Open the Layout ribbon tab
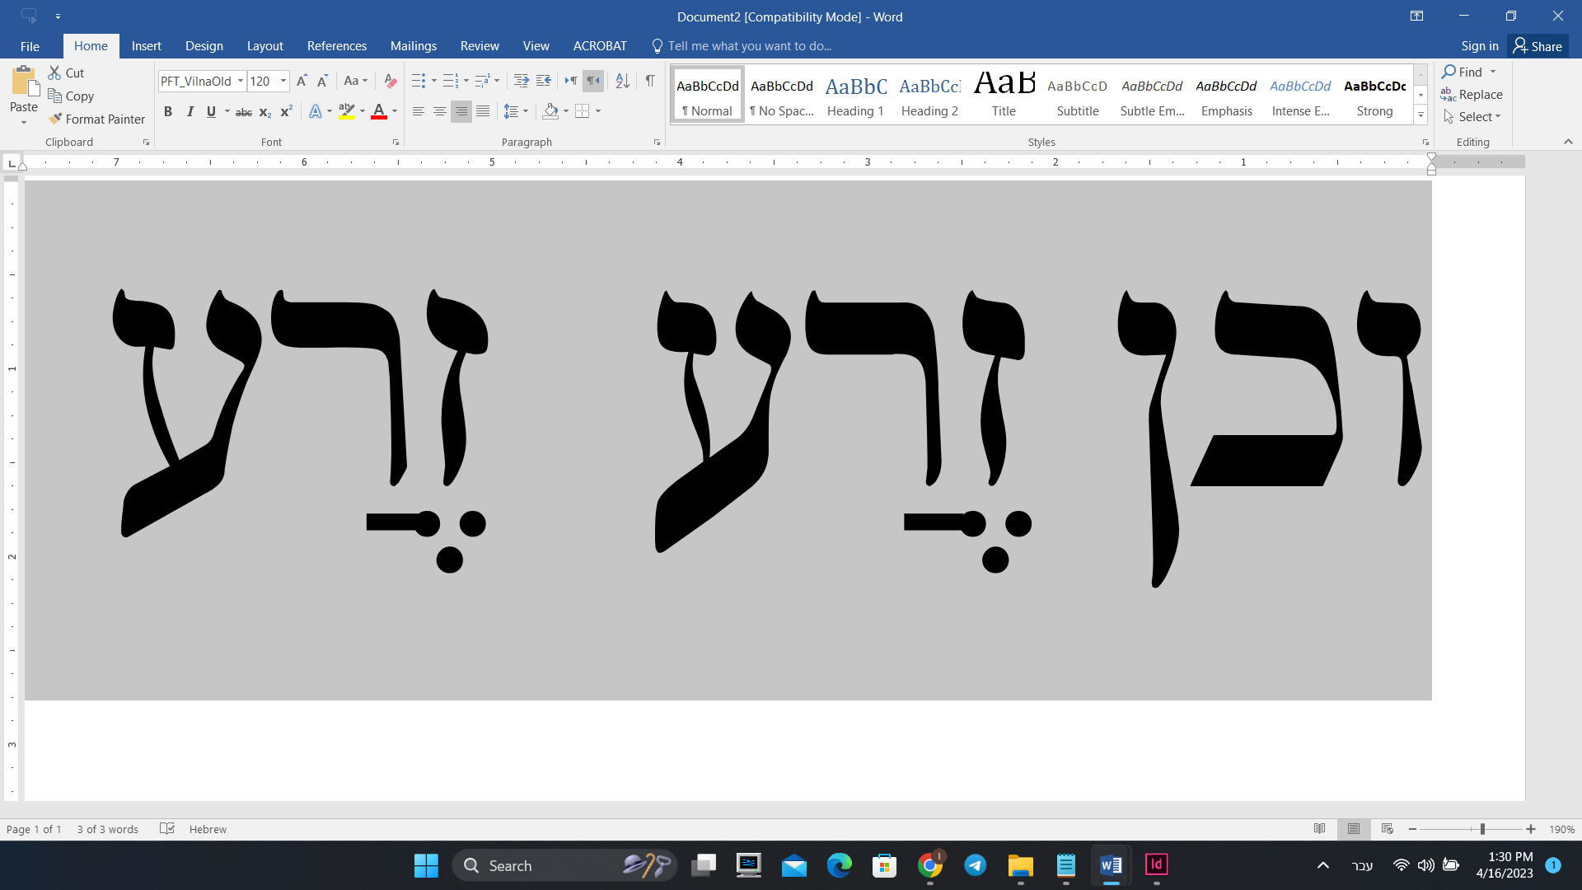The image size is (1582, 890). coord(264,46)
